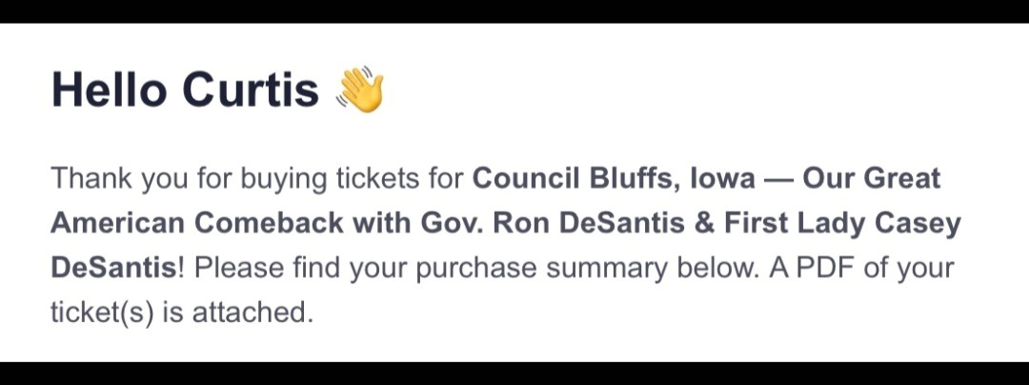Click the 'Gov. Ron DeSantis' text
This screenshot has width=1029, height=385.
[553, 223]
